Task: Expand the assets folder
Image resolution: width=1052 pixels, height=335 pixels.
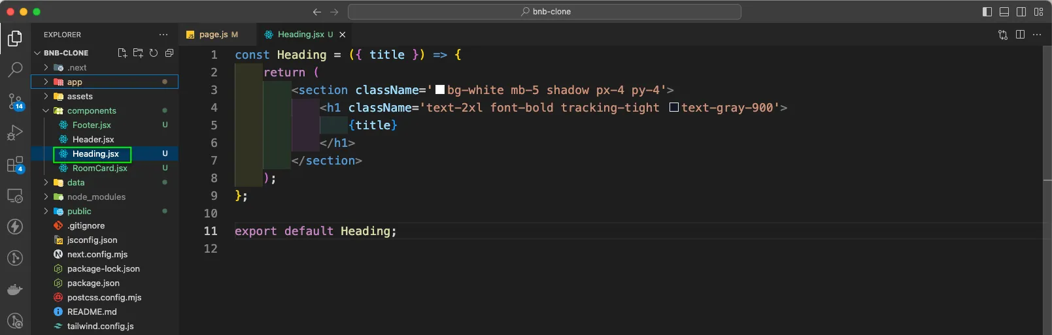Action: pyautogui.click(x=46, y=96)
